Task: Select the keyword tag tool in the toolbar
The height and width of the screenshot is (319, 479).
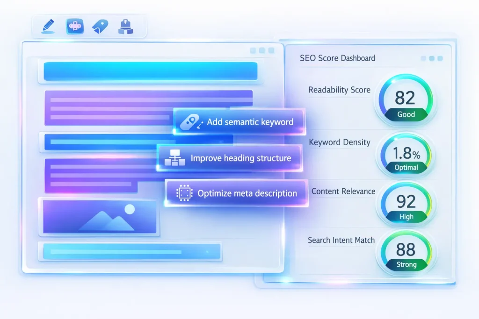Action: click(101, 26)
